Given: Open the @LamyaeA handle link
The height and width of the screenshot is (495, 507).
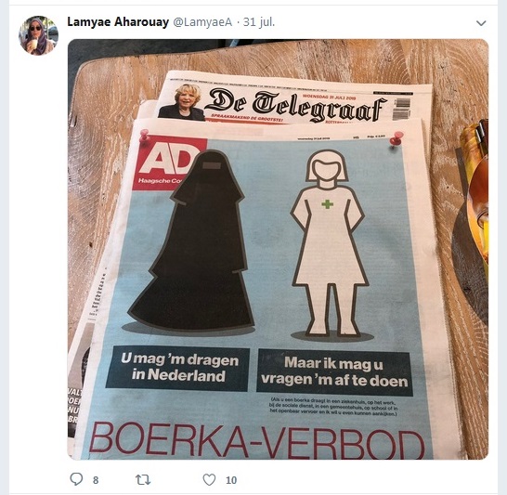Looking at the screenshot, I should [202, 22].
